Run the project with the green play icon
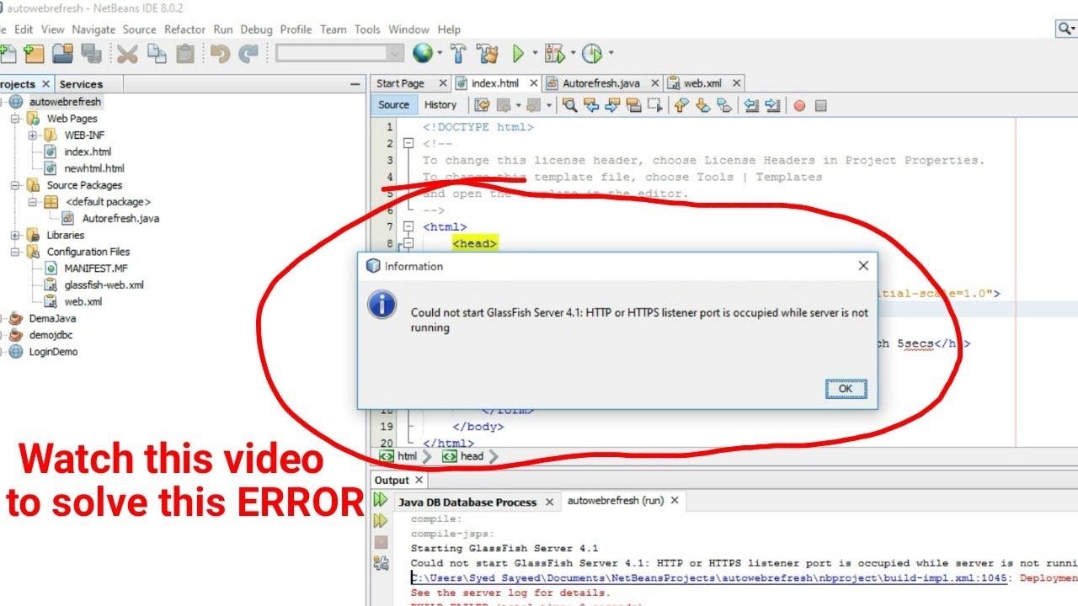 tap(518, 54)
